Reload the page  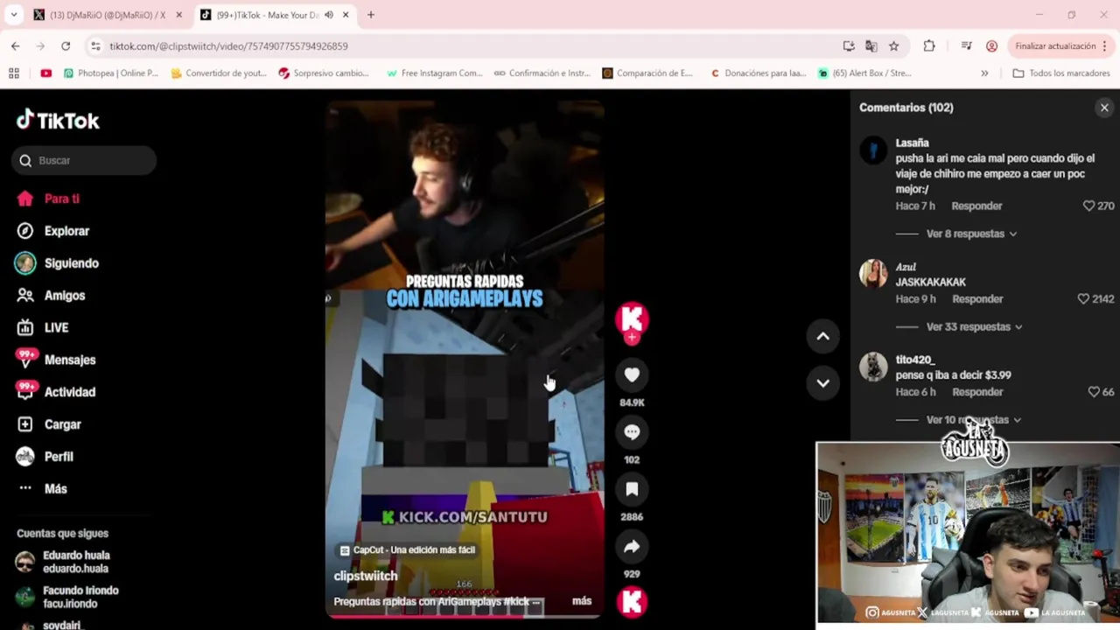pyautogui.click(x=66, y=45)
